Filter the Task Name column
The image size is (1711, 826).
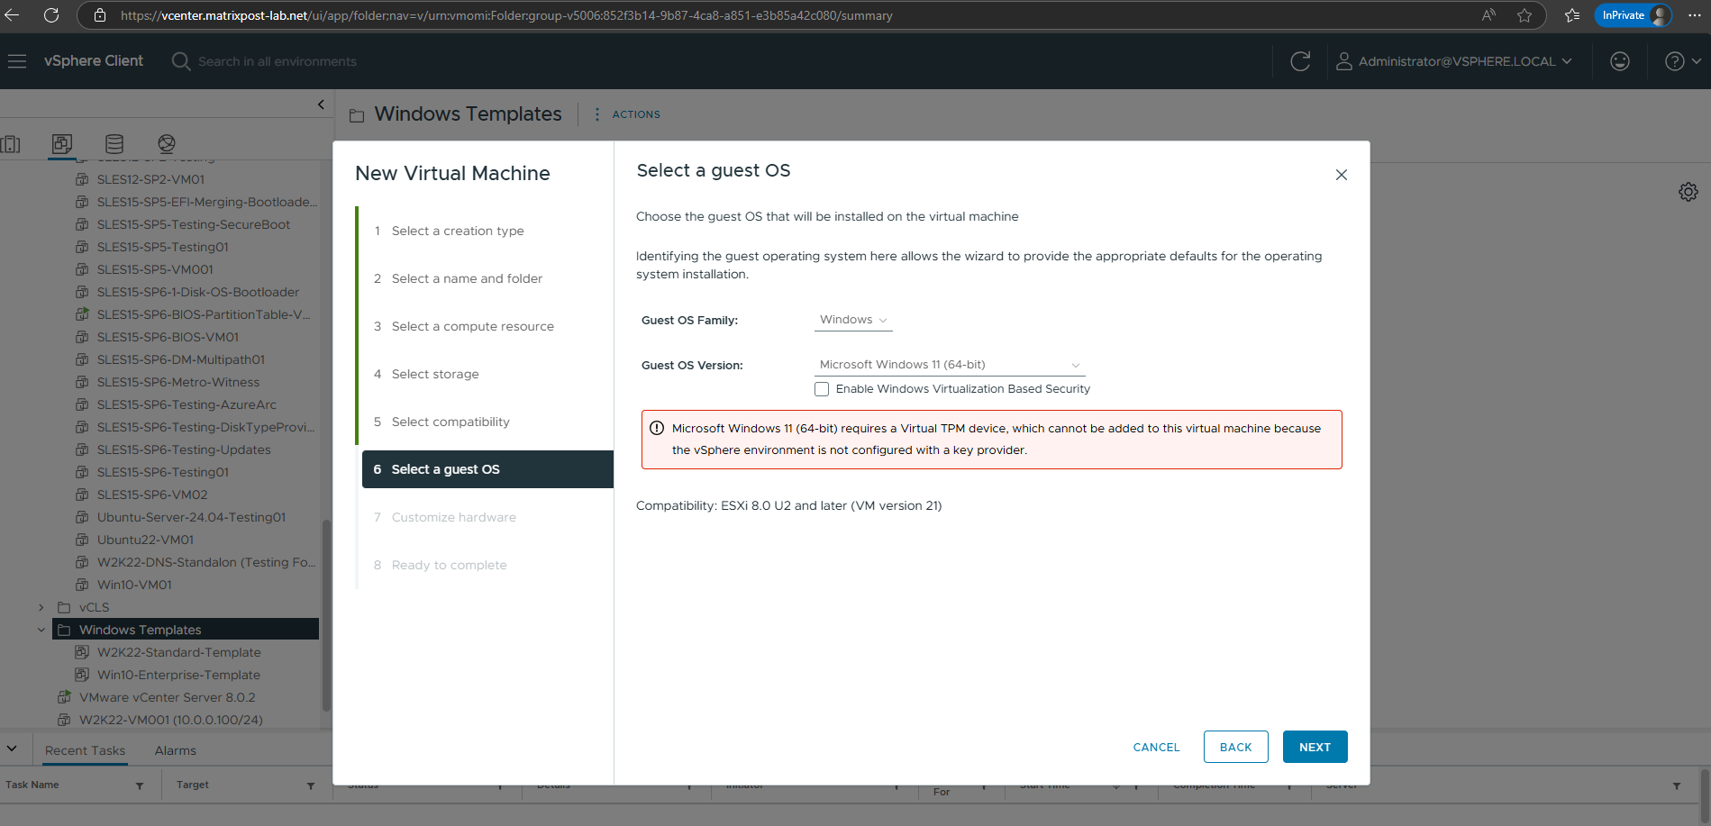tap(140, 785)
